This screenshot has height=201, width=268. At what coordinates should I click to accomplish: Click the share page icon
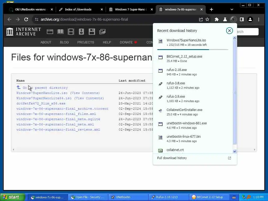201,19
